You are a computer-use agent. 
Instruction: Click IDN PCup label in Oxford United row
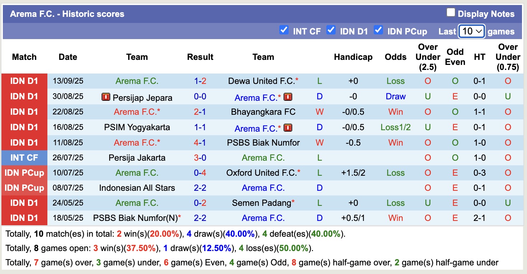coord(24,173)
